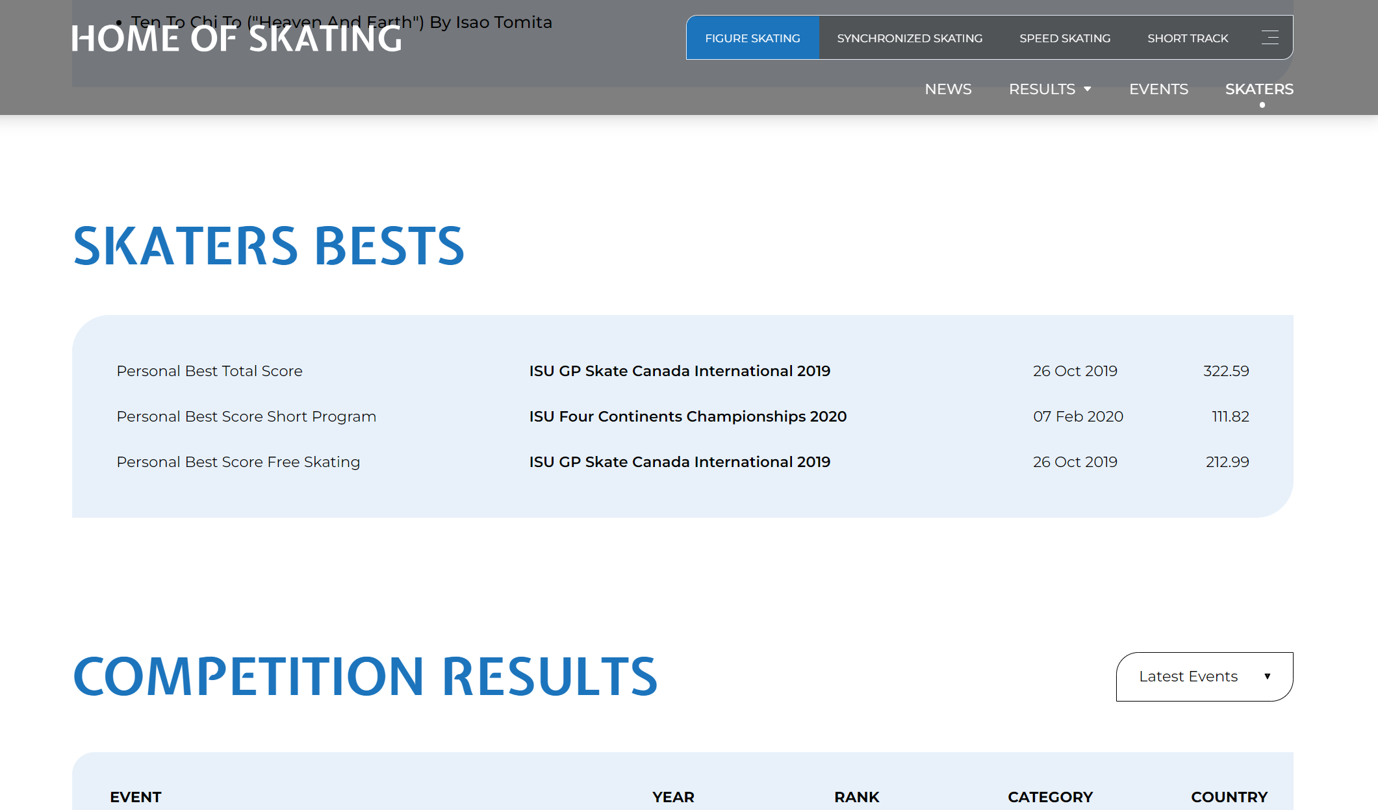Open the Latest Events dropdown

(x=1205, y=676)
